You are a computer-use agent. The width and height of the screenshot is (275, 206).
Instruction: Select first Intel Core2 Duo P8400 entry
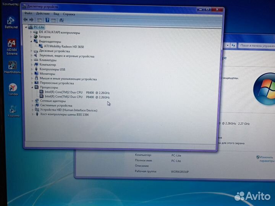tap(77, 92)
